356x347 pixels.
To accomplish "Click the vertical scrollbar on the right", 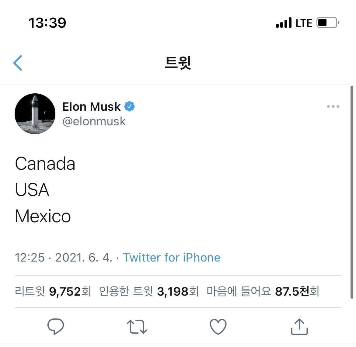I will coord(352,192).
